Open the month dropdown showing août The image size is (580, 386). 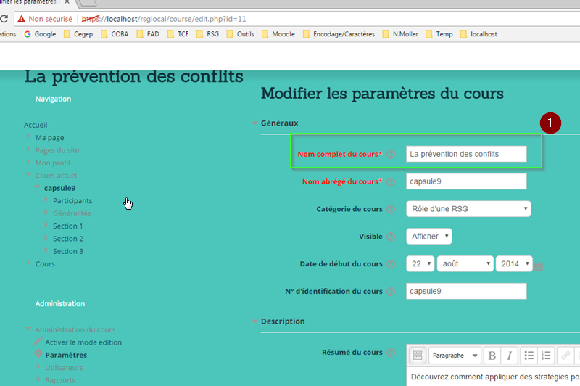coord(465,264)
